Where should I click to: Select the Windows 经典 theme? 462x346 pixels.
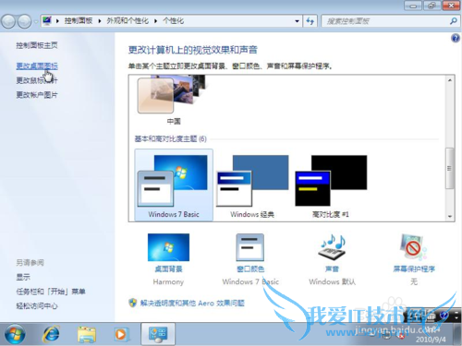pyautogui.click(x=252, y=186)
